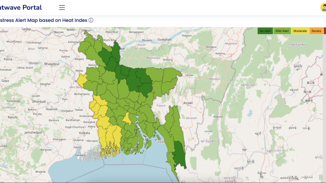Select the Mild Alert legend swatch

pos(282,31)
